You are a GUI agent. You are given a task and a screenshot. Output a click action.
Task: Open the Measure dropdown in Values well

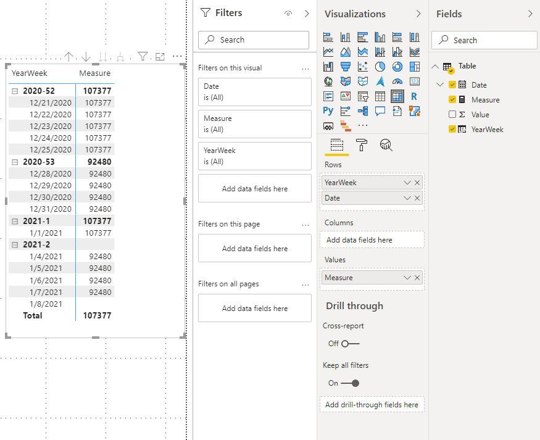[x=407, y=278]
